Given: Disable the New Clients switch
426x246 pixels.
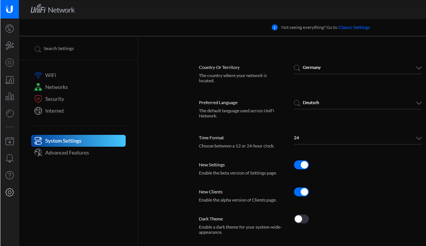Looking at the screenshot, I should click(x=301, y=192).
